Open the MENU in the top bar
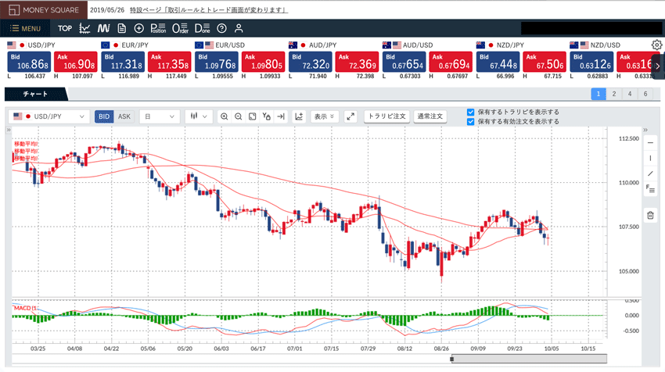 (26, 29)
